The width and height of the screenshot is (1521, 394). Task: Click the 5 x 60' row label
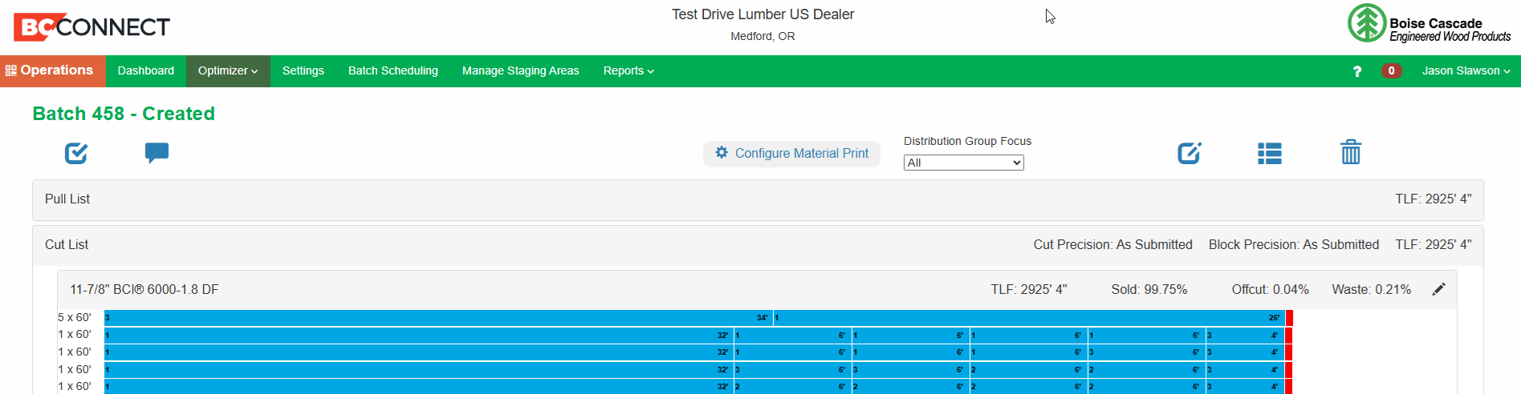coord(75,318)
